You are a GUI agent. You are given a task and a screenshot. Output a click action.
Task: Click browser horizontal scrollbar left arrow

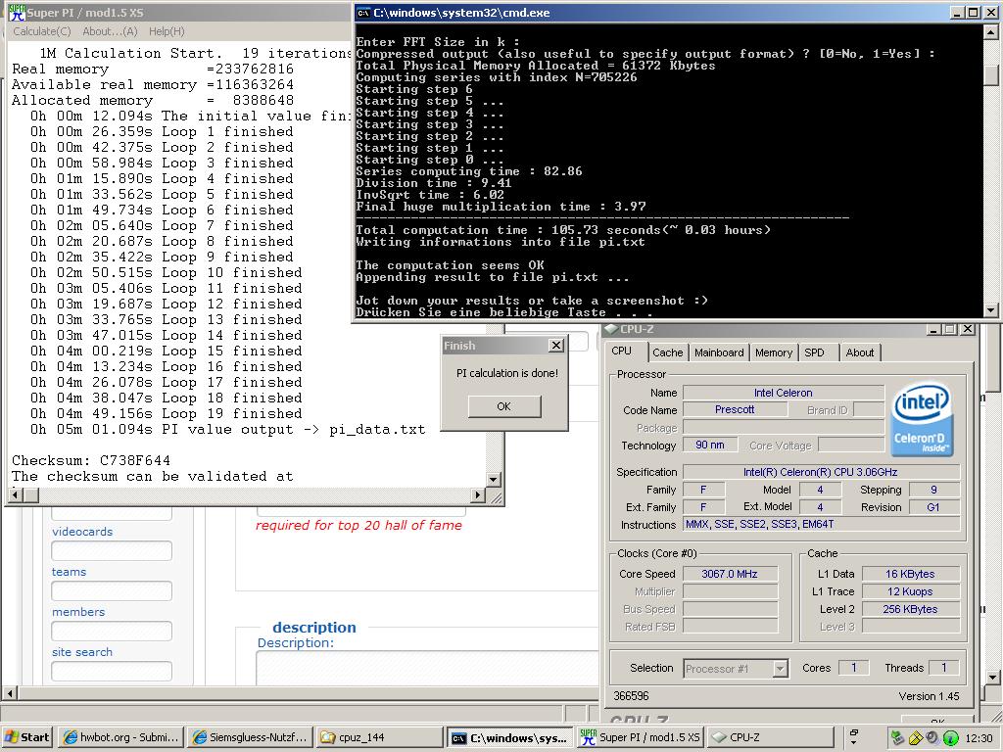coord(9,693)
